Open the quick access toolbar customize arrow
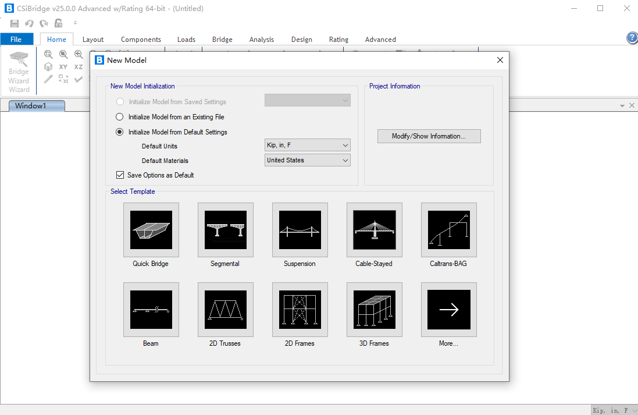The width and height of the screenshot is (638, 415). pos(75,23)
